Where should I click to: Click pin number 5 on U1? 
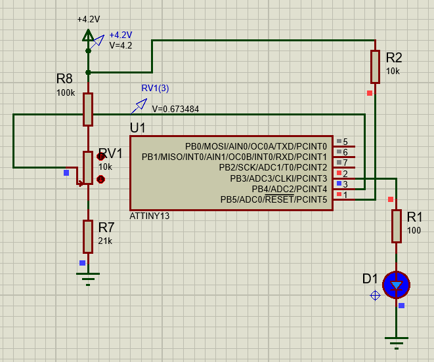tap(345, 142)
